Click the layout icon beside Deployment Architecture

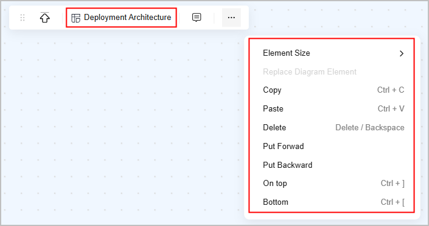point(76,18)
